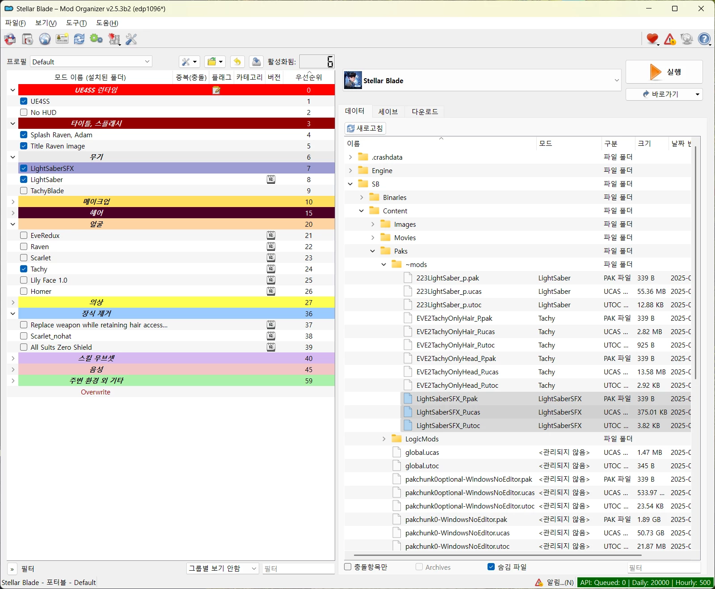Open the 도구(T) menu

pyautogui.click(x=76, y=23)
